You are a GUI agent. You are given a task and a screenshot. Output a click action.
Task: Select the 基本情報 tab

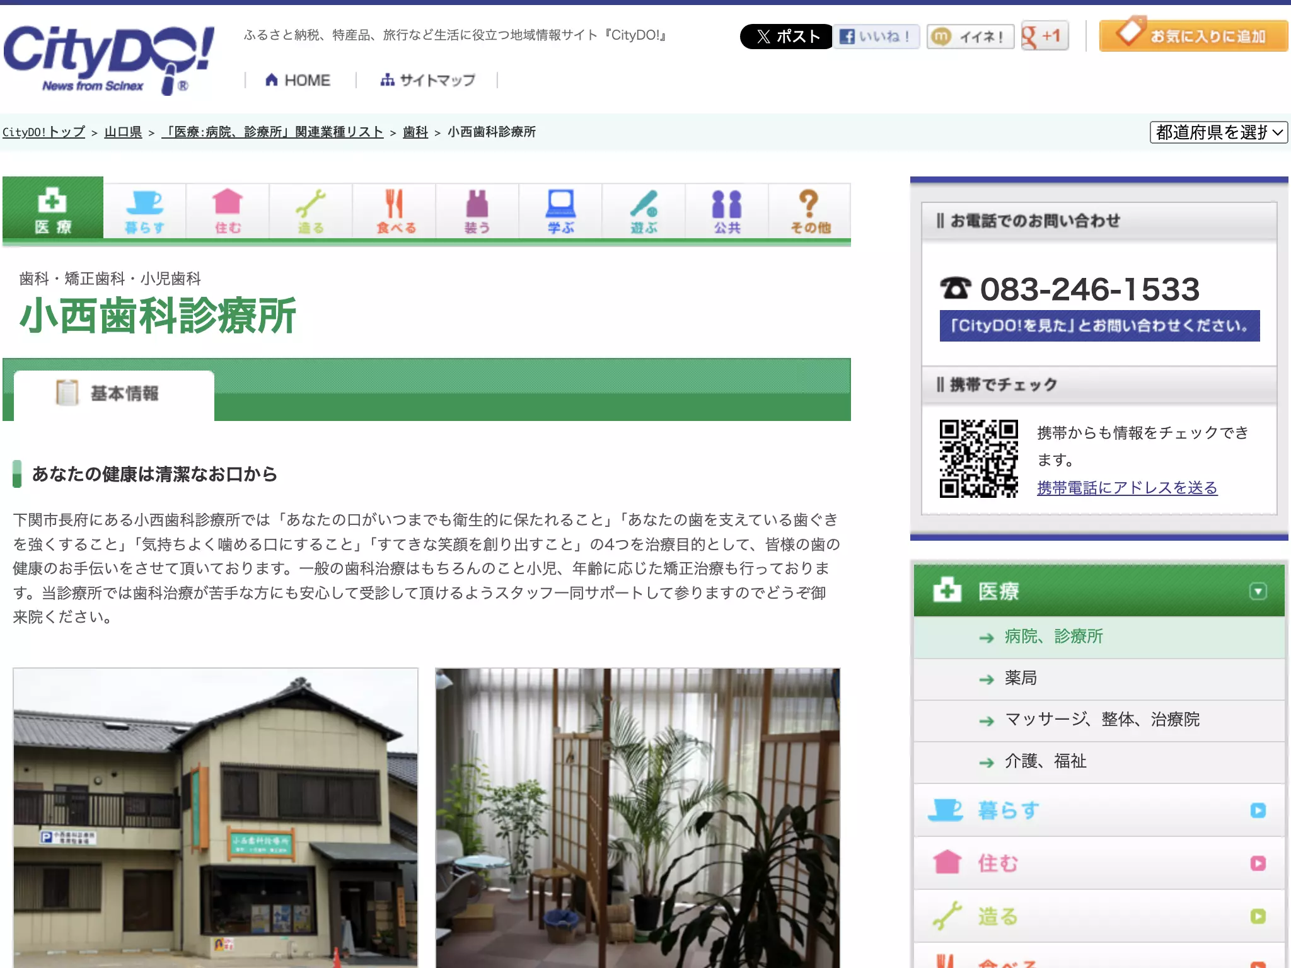(114, 395)
